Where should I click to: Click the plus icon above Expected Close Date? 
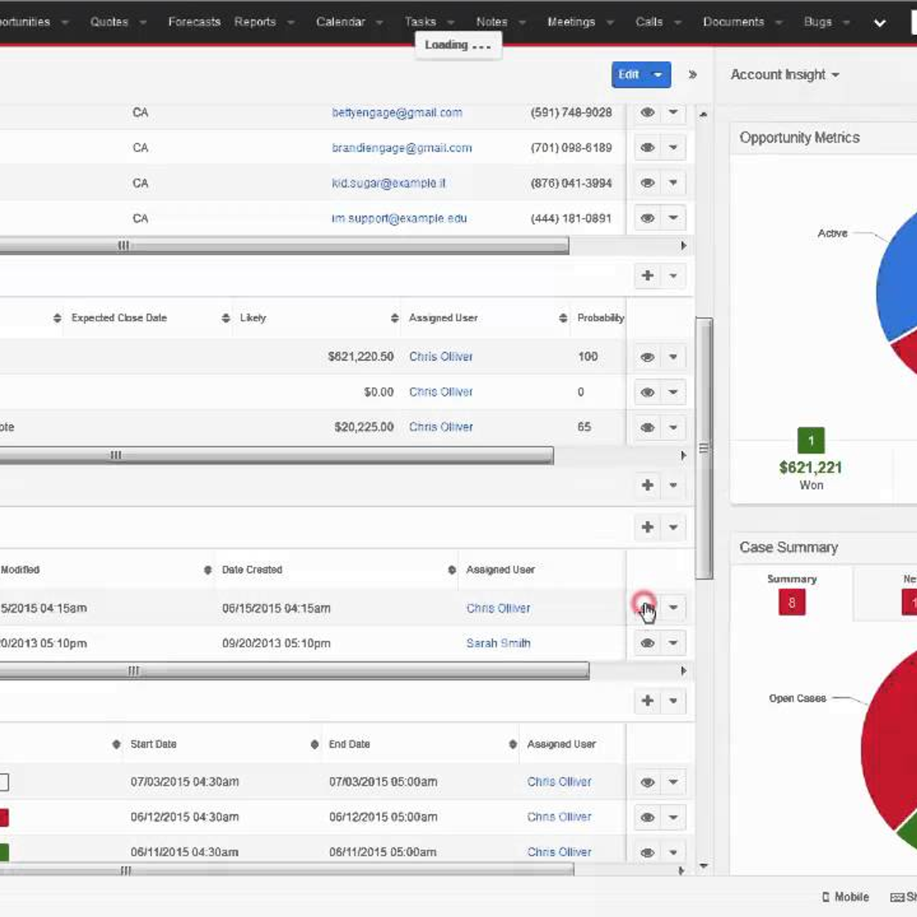648,276
